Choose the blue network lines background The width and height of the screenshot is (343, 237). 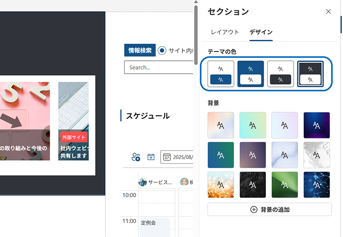[317, 185]
